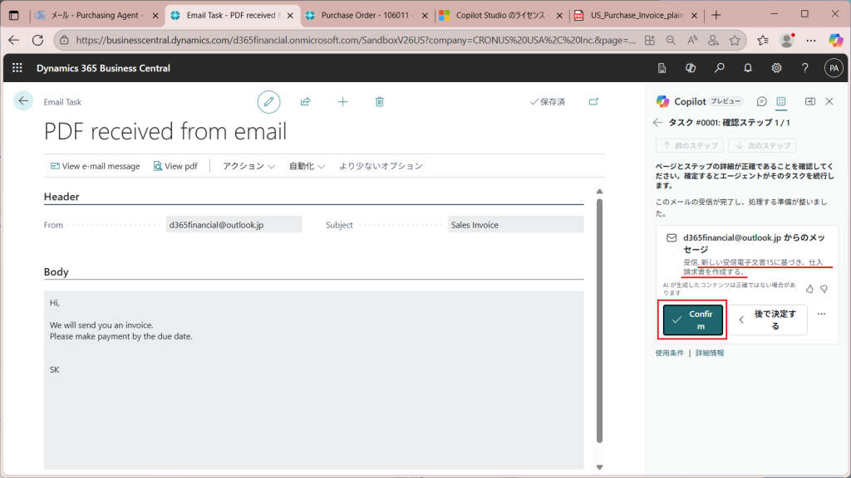
Task: Collapse the Header section heading
Action: tap(61, 197)
